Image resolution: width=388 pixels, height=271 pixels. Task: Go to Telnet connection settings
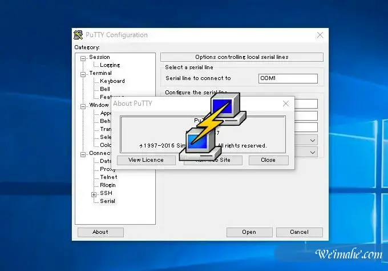coord(108,177)
